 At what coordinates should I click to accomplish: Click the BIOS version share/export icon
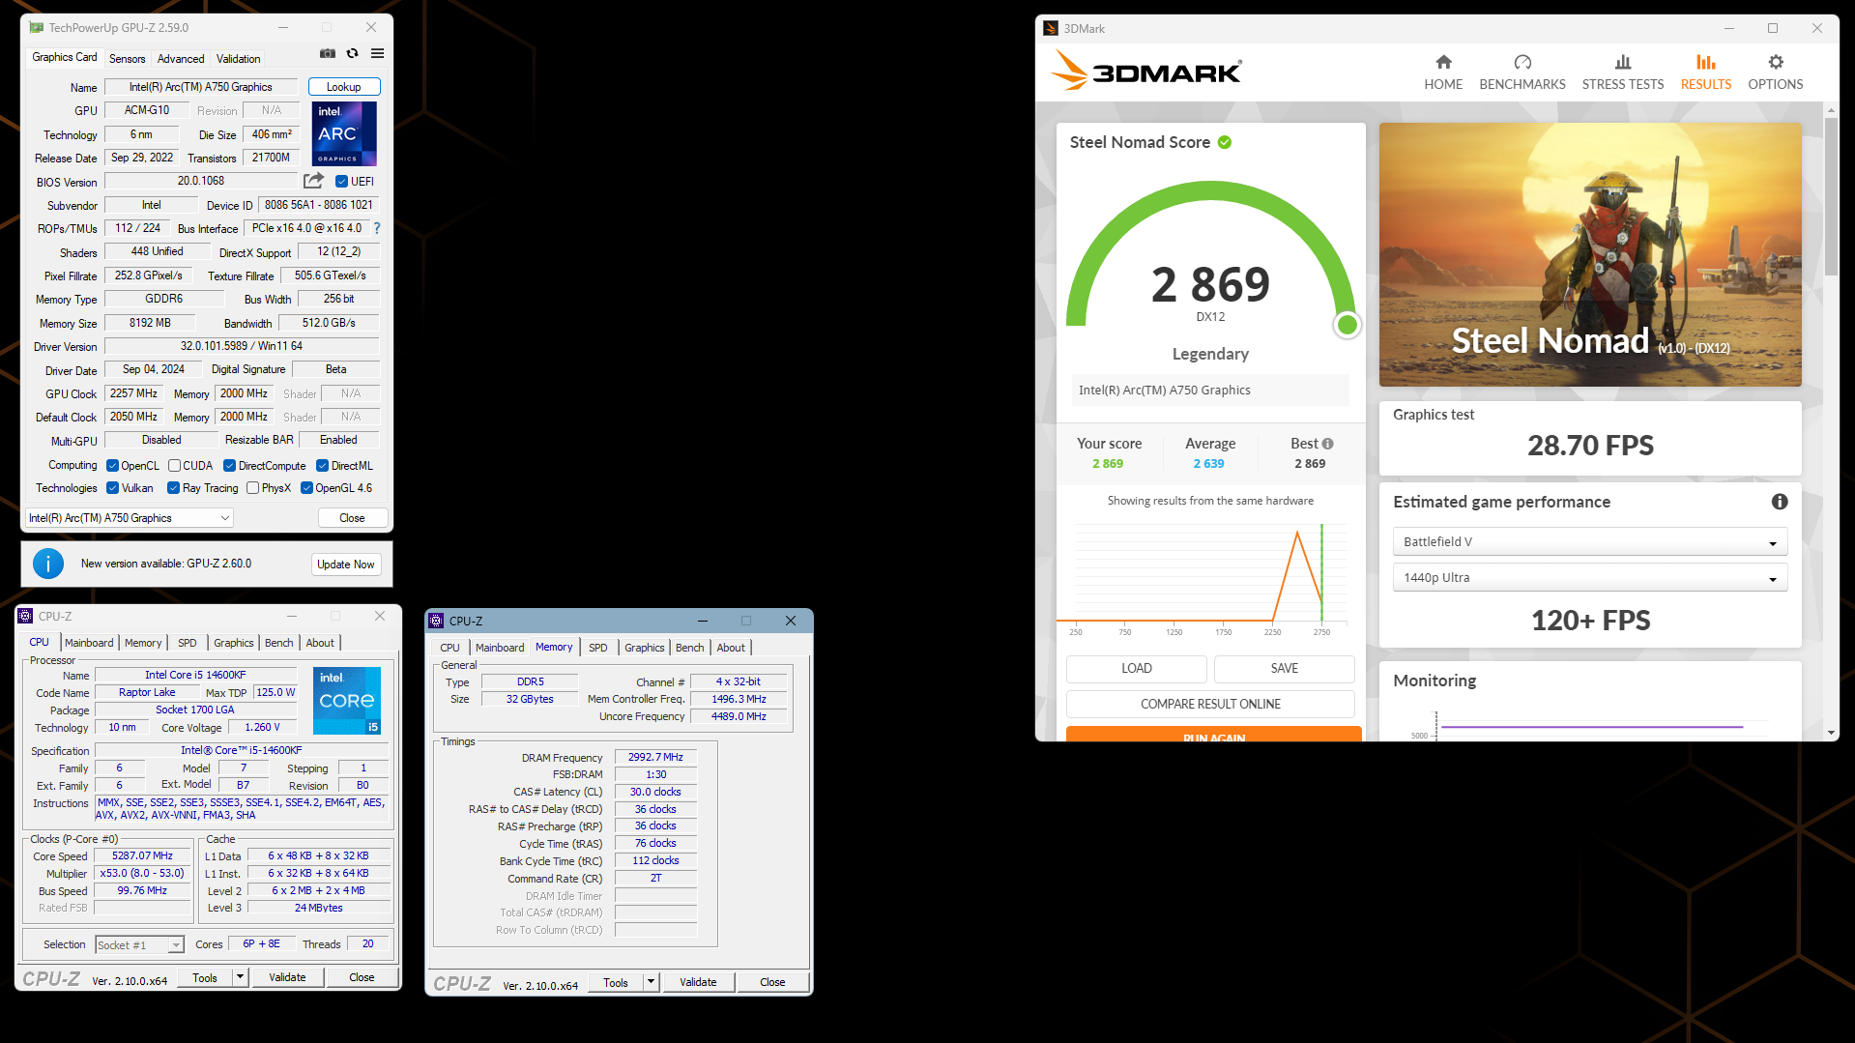pyautogui.click(x=313, y=181)
